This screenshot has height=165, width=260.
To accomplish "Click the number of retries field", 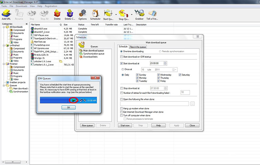I will click(185, 92).
